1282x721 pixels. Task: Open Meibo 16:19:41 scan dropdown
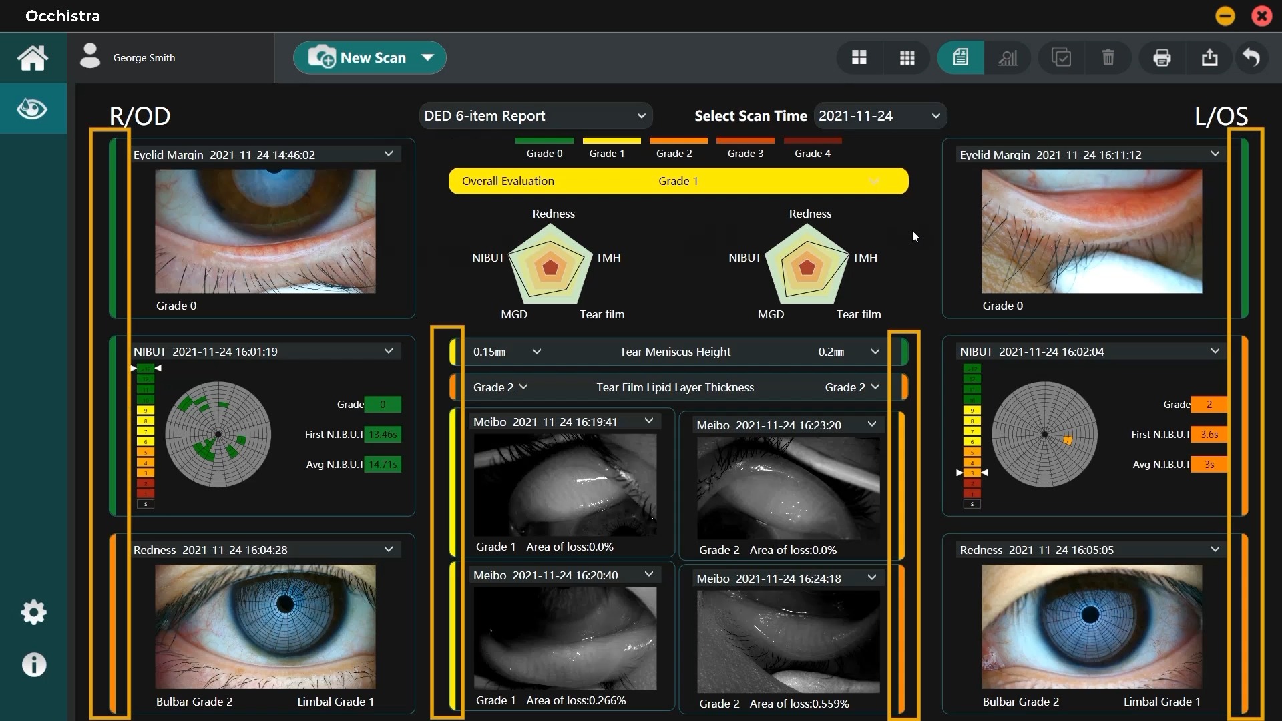[649, 421]
